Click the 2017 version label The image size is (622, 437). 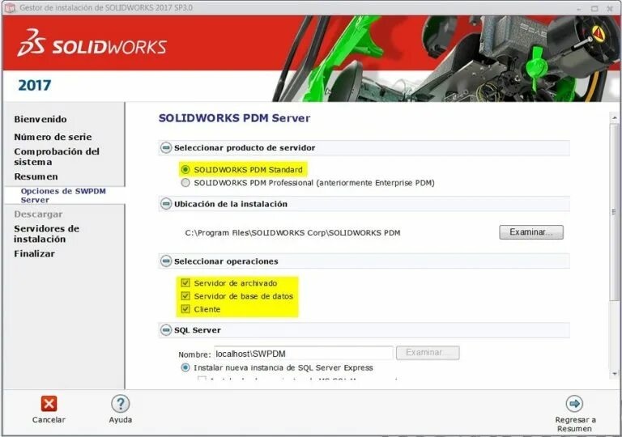(x=35, y=85)
